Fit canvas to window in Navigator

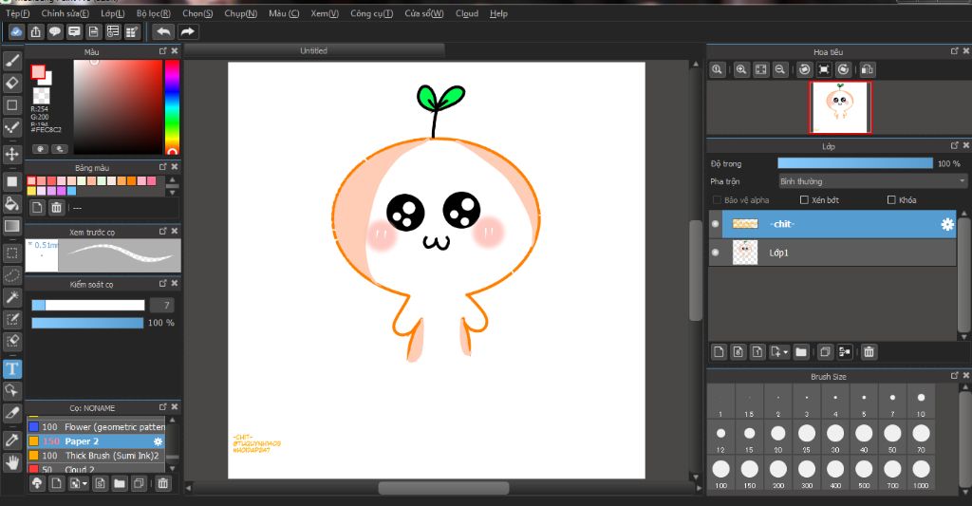click(x=761, y=69)
